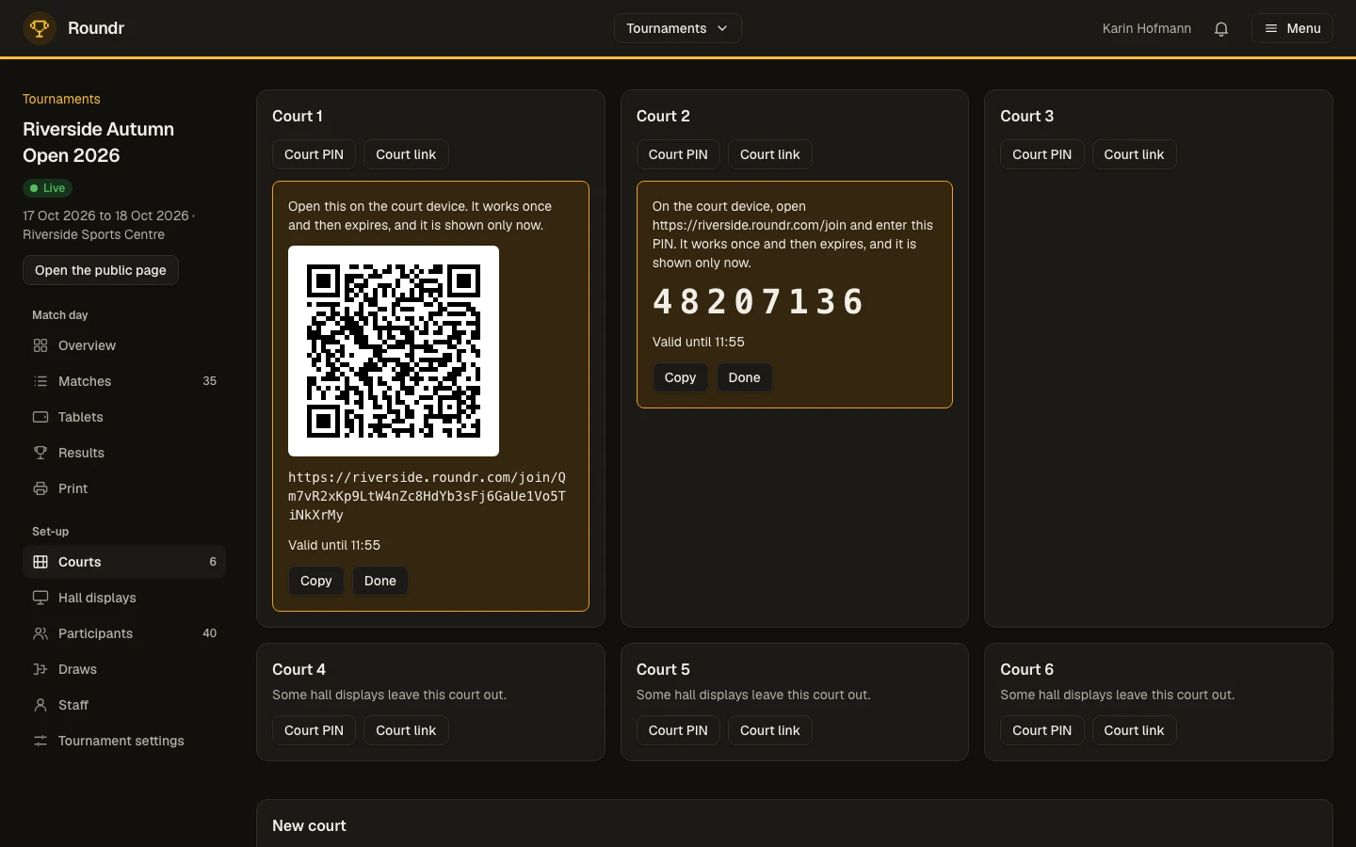Click the Draws bracket icon
The height and width of the screenshot is (847, 1356).
pos(40,669)
